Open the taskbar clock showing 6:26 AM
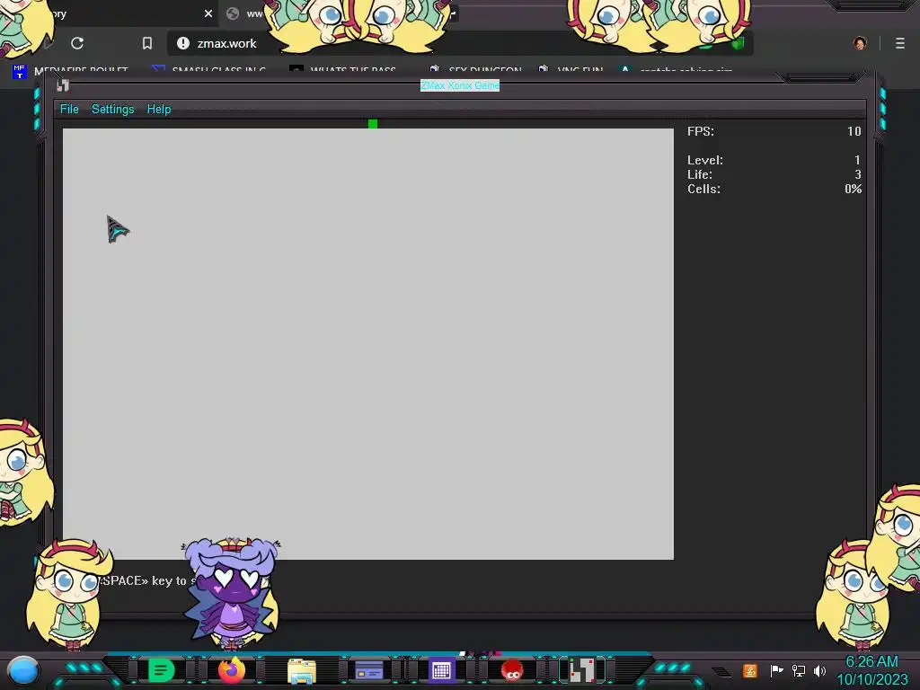 [871, 670]
